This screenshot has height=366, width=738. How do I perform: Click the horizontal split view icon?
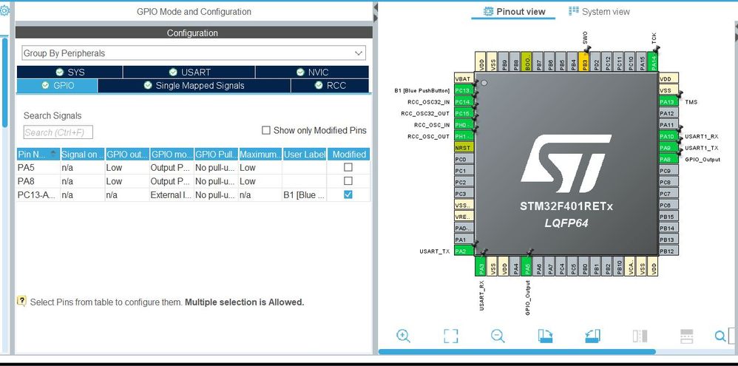[687, 336]
